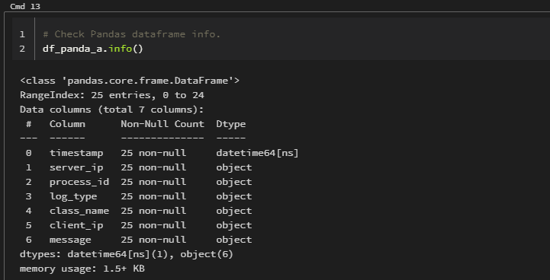Viewport: 550px width, 280px height.
Task: Click the 'Column' header in output
Action: [x=67, y=124]
